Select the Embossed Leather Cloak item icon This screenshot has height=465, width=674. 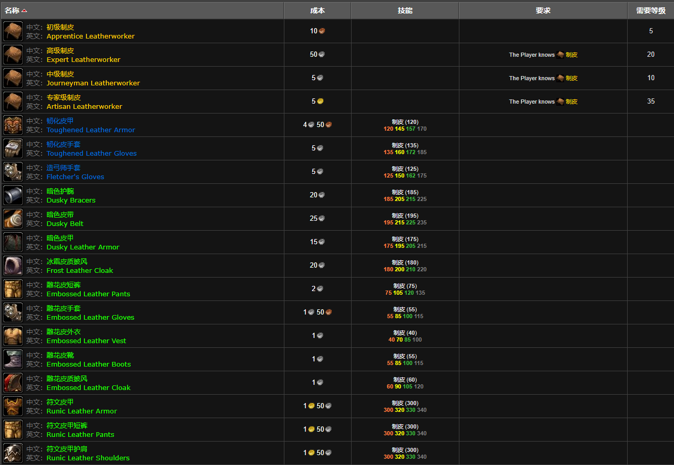coord(13,383)
